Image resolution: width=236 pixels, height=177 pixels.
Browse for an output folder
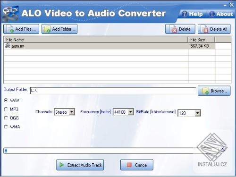coord(214,91)
